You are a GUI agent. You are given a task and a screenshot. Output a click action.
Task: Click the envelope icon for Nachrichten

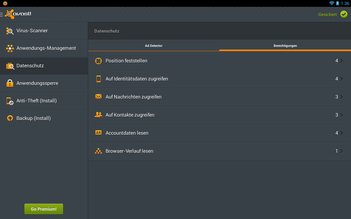[98, 96]
